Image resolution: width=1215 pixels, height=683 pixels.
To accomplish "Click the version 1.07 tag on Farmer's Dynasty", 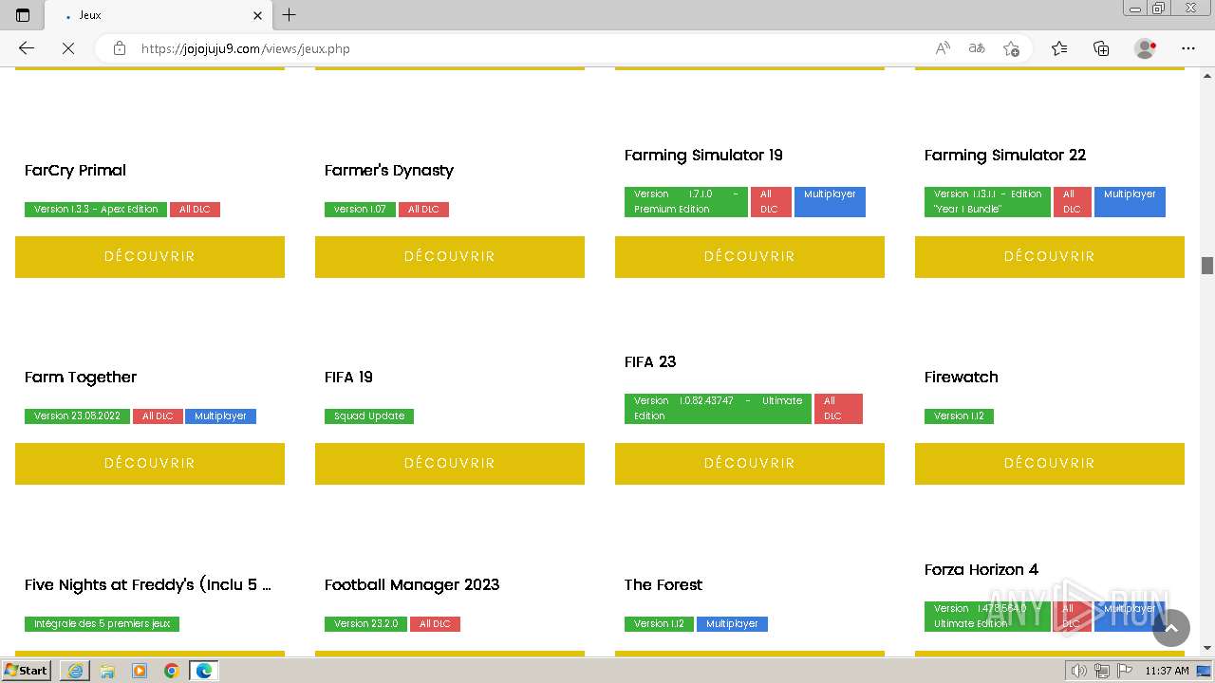I will click(x=360, y=210).
